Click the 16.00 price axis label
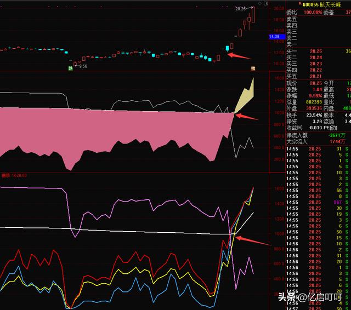The height and width of the screenshot is (310, 351). click(279, 30)
